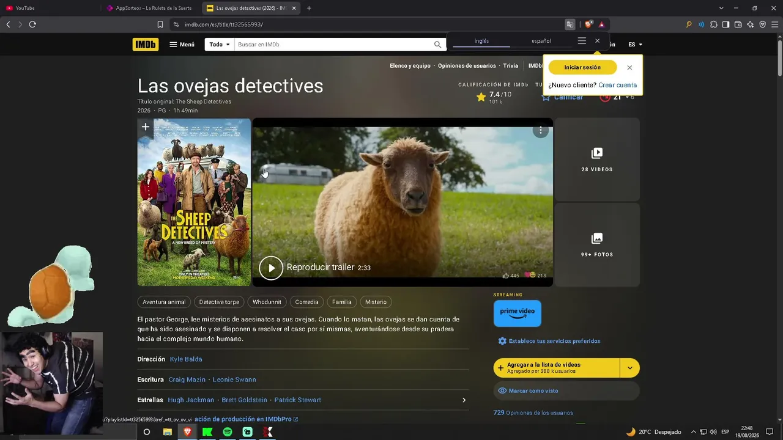Add poster to watchlist with plus ribbon

[146, 128]
